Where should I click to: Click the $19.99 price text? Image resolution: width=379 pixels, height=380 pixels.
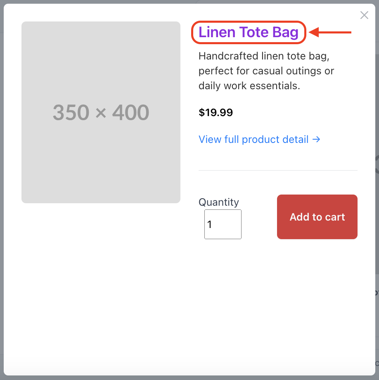pos(216,112)
